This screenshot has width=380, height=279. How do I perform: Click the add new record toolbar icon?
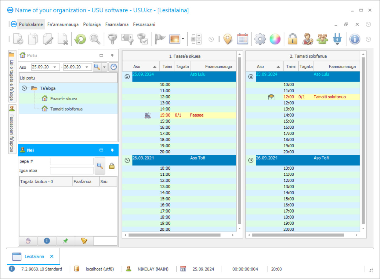point(18,39)
